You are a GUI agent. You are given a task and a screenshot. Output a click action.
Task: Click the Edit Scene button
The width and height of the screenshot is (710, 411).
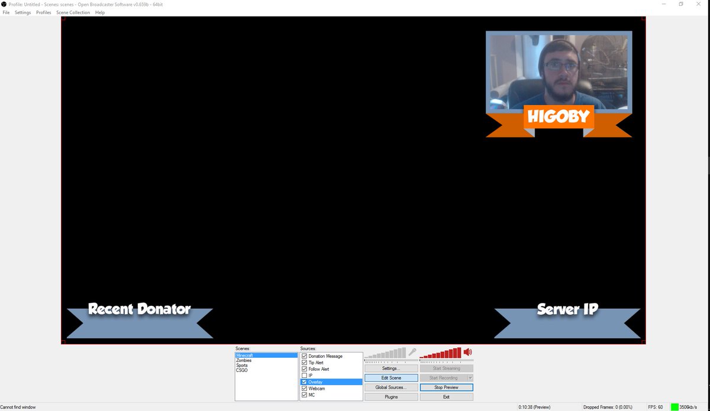(x=391, y=378)
